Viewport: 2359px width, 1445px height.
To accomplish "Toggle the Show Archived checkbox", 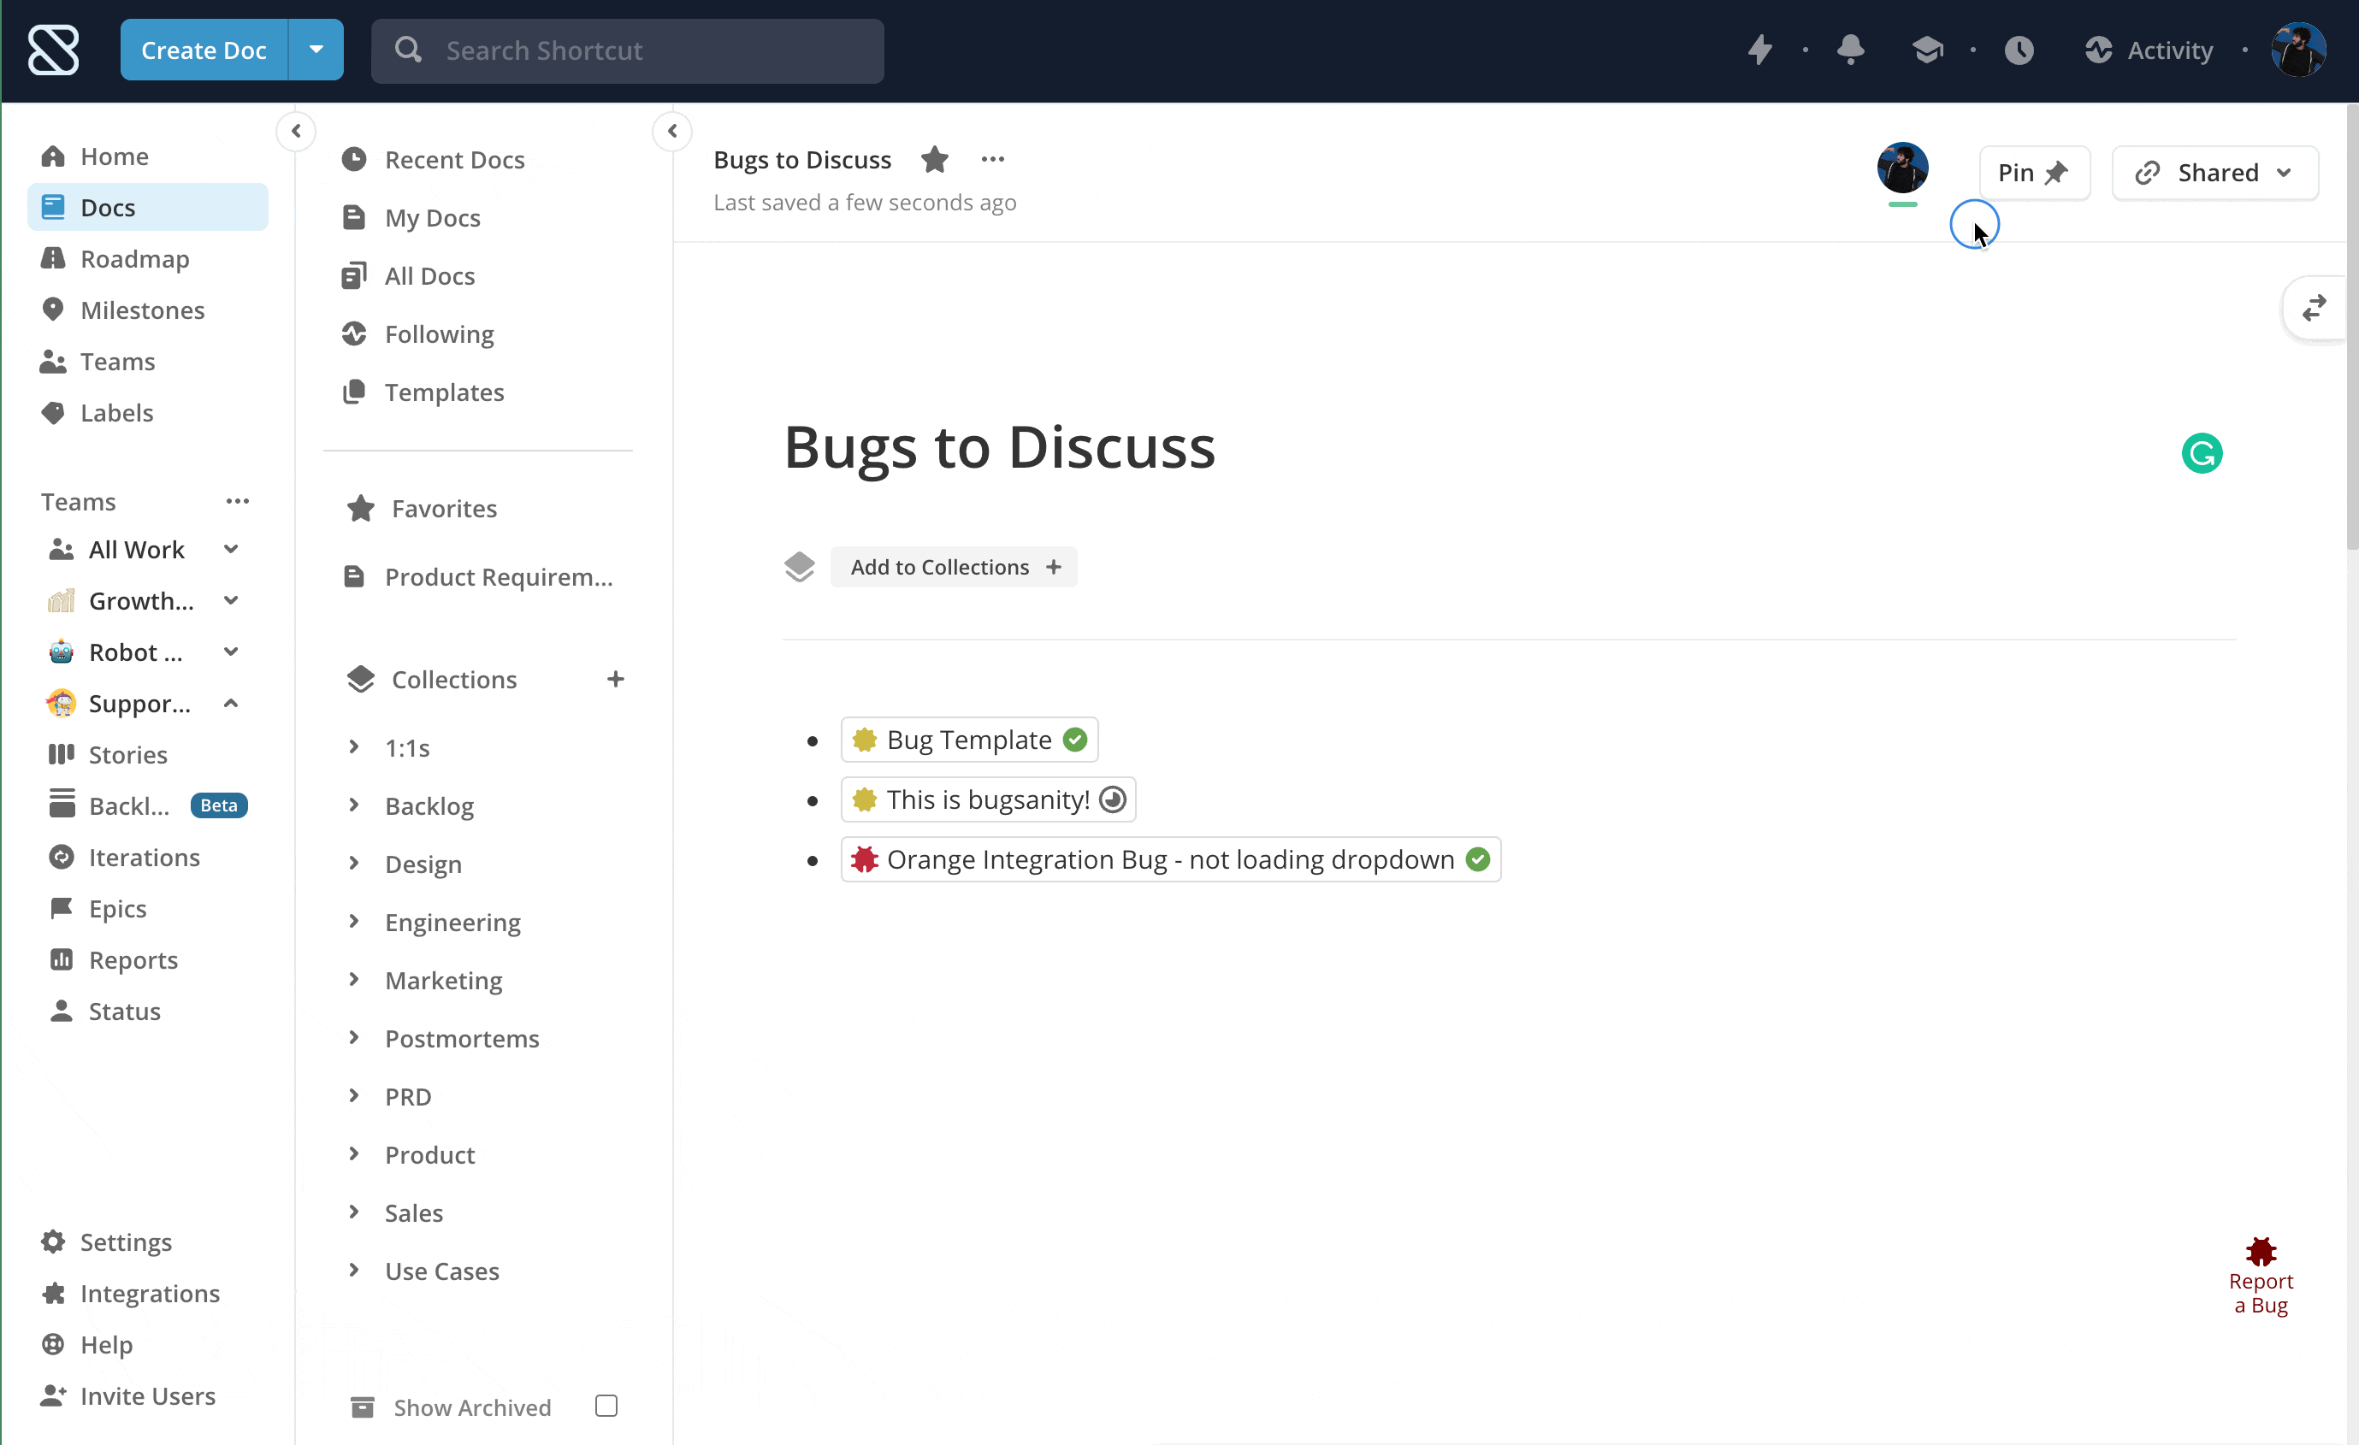I will (606, 1407).
